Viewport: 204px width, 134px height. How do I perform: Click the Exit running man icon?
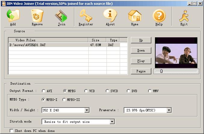click(x=184, y=16)
